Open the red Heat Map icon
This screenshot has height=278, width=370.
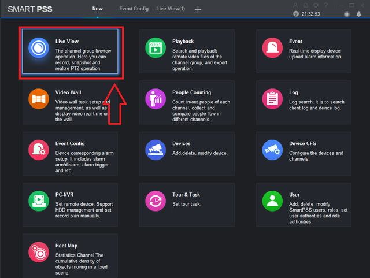pyautogui.click(x=39, y=252)
